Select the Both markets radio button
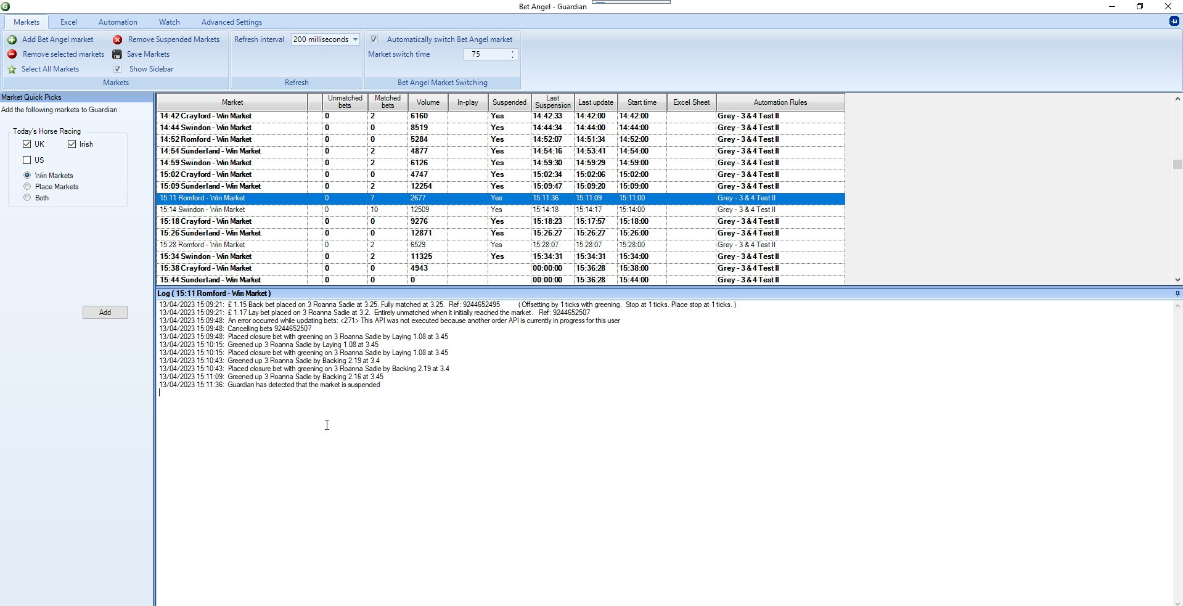 27,198
